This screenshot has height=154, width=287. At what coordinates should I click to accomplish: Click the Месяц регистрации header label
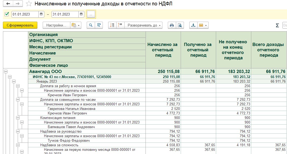[x=50, y=47]
